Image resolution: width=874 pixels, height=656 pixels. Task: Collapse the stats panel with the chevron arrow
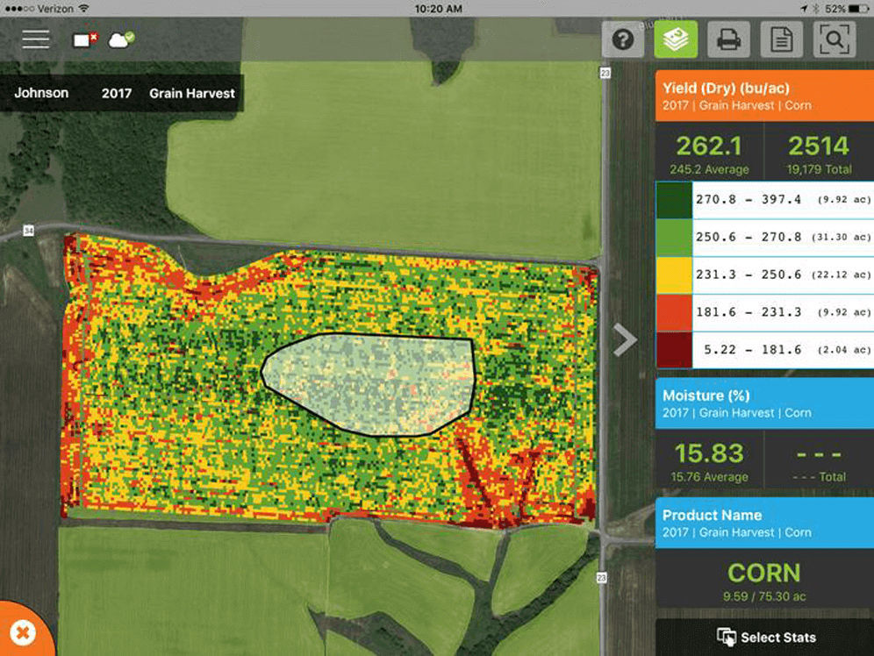[626, 339]
